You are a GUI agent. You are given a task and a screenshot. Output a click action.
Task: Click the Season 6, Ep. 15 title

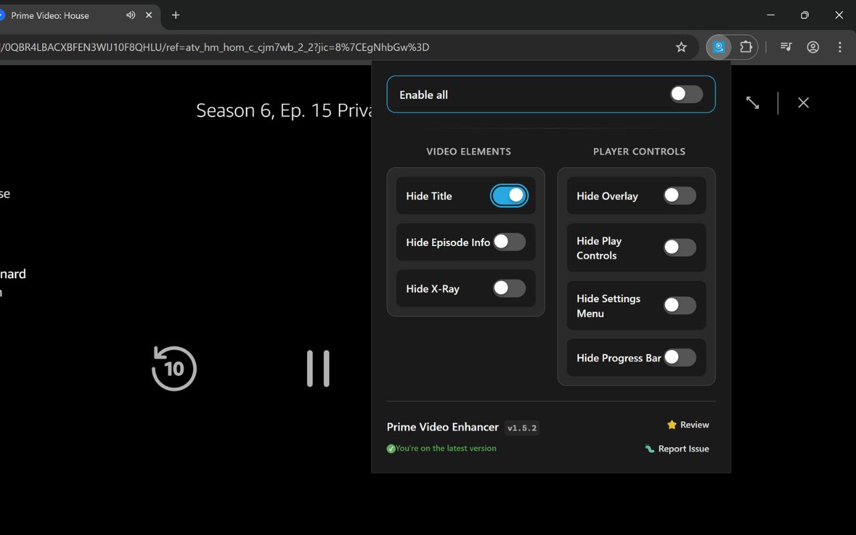(x=284, y=110)
